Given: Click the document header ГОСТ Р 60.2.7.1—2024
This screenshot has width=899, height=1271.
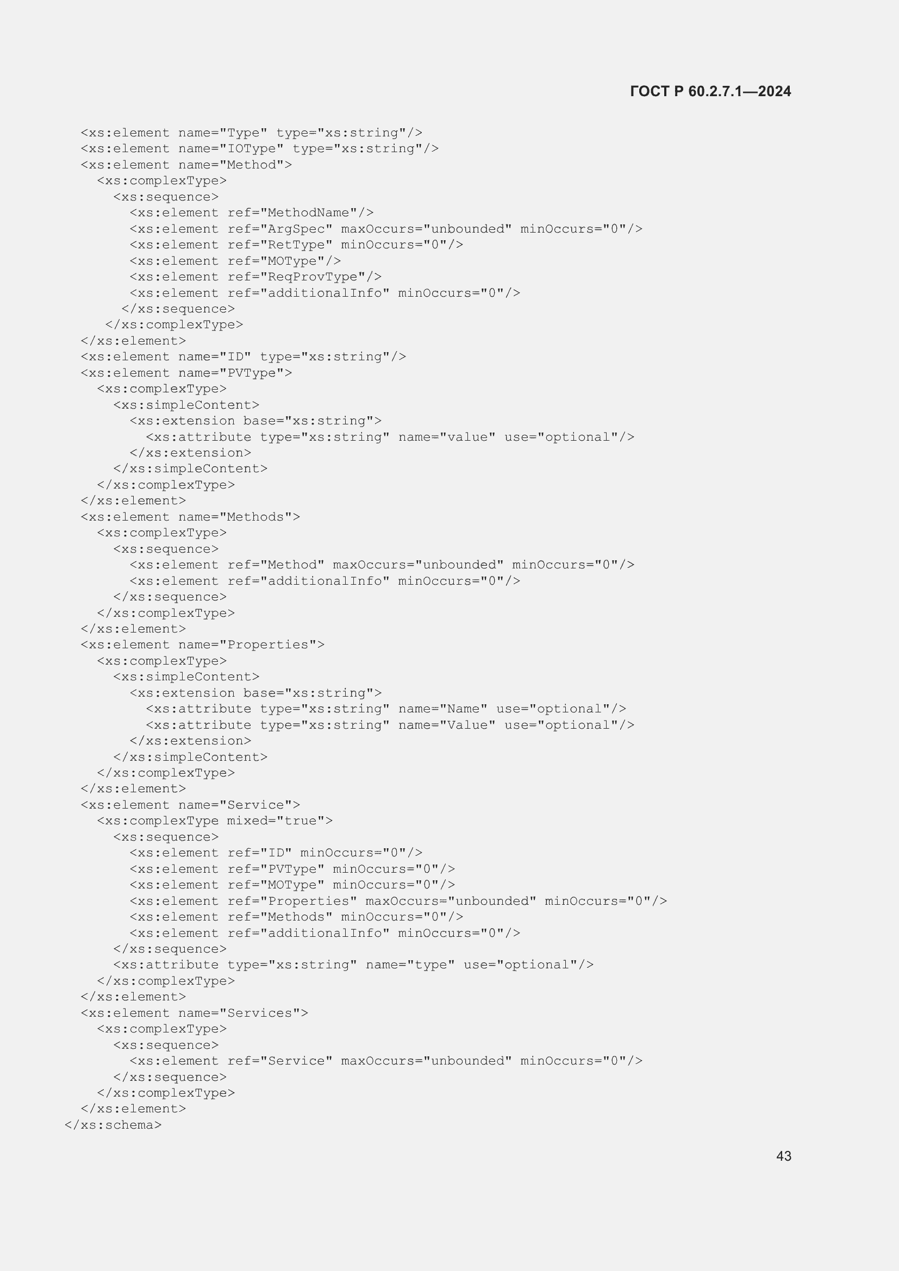Looking at the screenshot, I should (x=710, y=91).
